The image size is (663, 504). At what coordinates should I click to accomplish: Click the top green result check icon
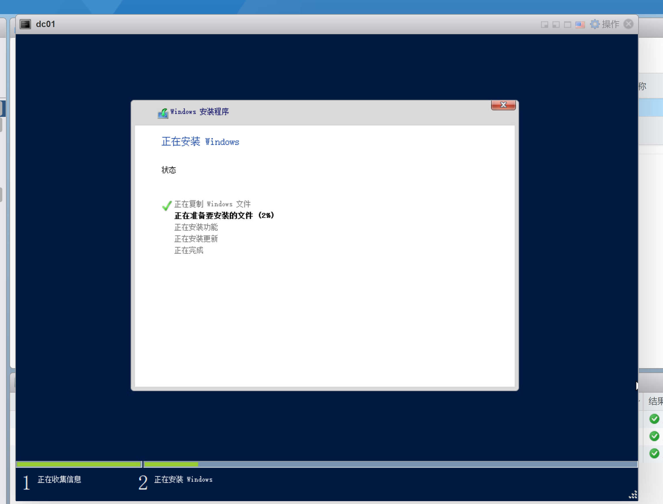(654, 419)
